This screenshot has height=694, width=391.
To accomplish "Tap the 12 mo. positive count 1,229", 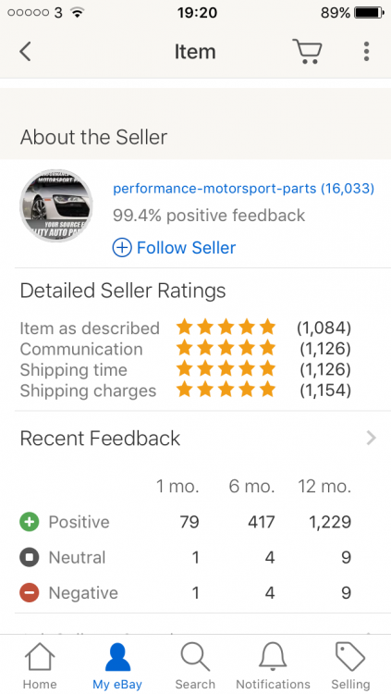I will [329, 522].
